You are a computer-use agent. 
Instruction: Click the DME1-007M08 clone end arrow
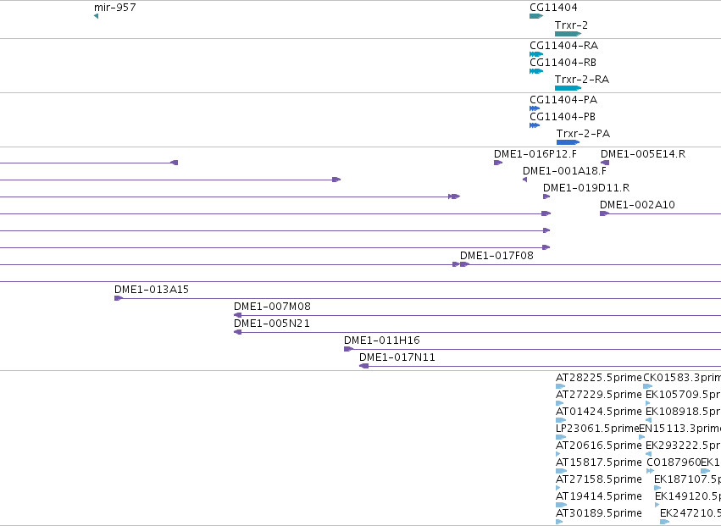click(238, 315)
